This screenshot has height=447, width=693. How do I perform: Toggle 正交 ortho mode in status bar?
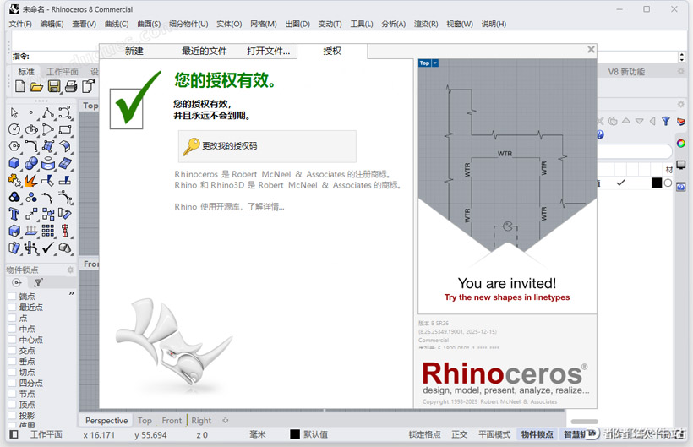tap(459, 434)
